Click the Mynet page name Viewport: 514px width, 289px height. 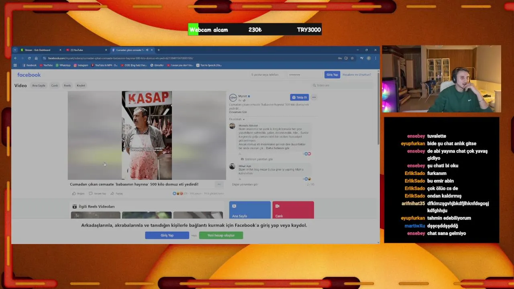click(x=243, y=96)
